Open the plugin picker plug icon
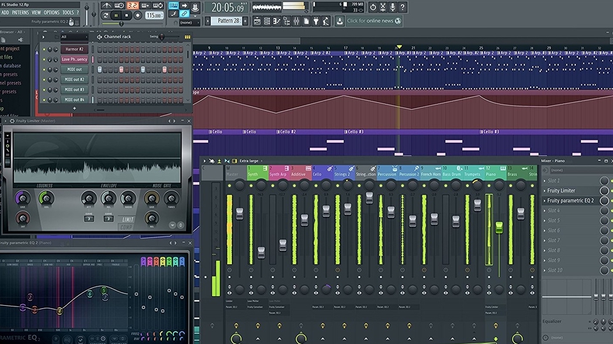Screen dimensions: 613x344 (316, 21)
